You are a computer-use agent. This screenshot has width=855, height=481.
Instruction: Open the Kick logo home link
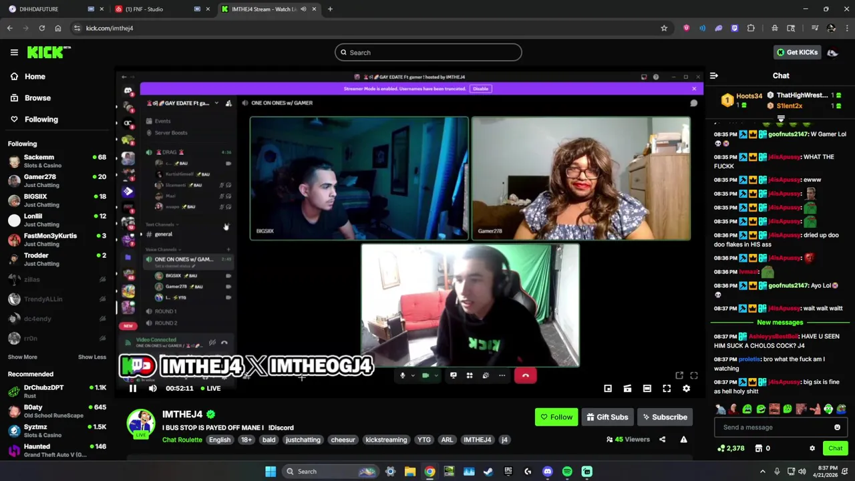point(48,52)
